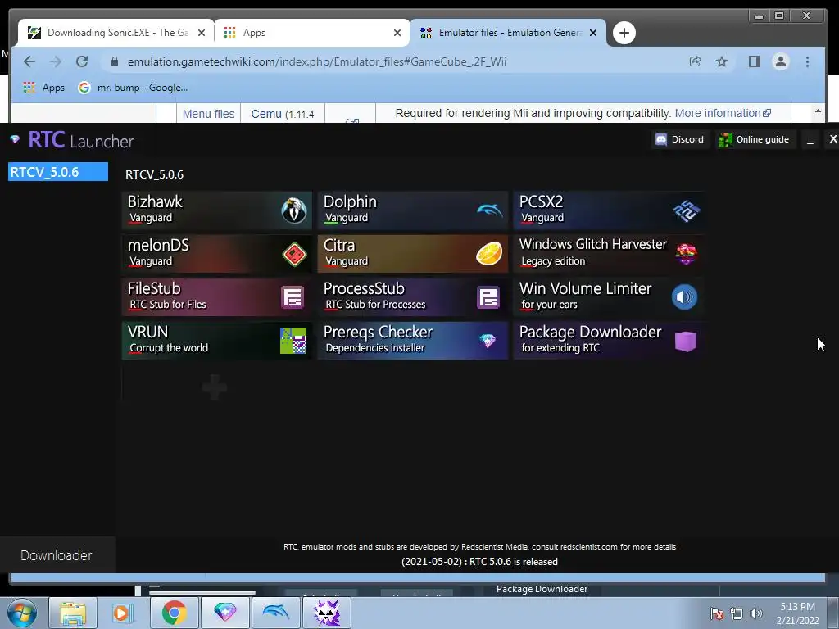Open Win Volume Limiter tile
The width and height of the screenshot is (839, 629).
[609, 296]
